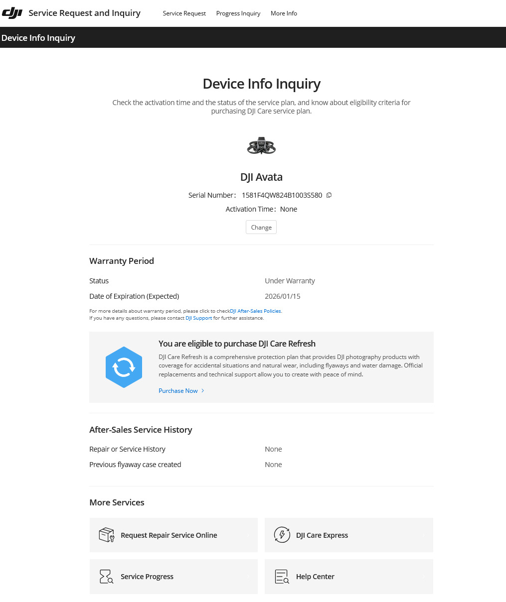Click the Request Repair Service box icon

pyautogui.click(x=107, y=535)
